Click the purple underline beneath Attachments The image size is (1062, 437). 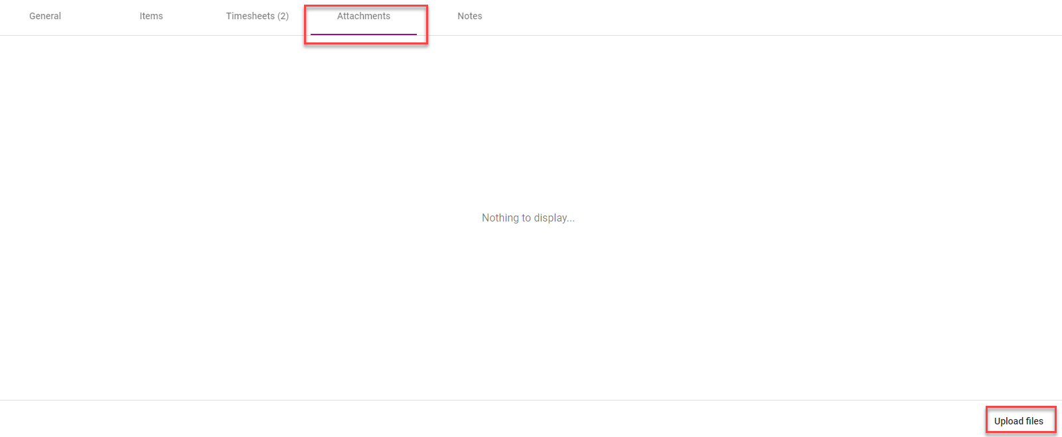[363, 34]
